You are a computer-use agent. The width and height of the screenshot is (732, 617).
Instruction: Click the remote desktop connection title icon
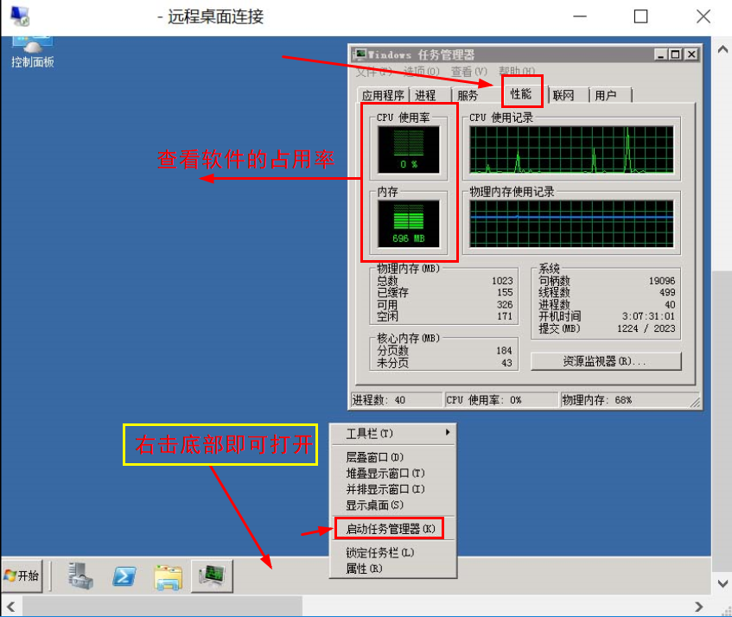coord(18,16)
